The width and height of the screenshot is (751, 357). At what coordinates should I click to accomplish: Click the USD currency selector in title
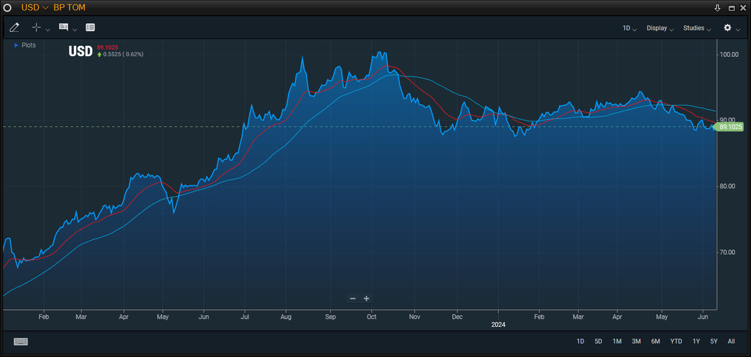click(x=35, y=8)
